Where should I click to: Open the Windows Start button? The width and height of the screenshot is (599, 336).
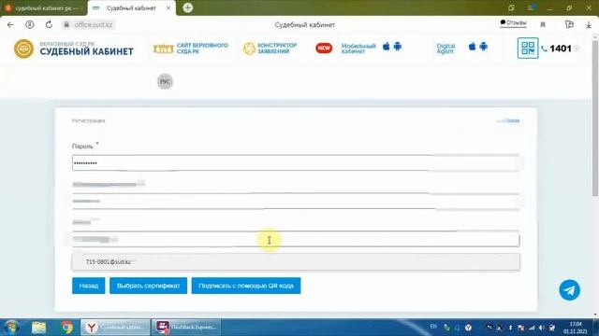(11, 328)
